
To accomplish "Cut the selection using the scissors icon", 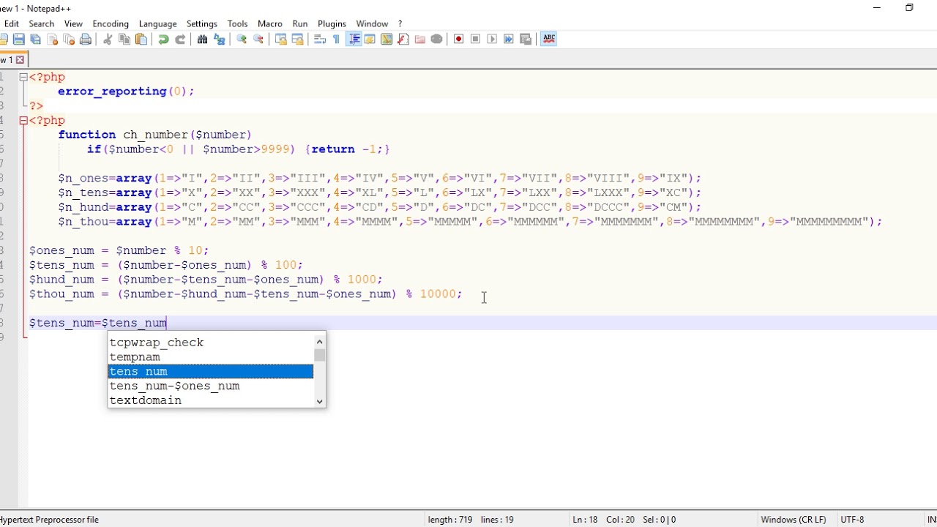I will click(108, 39).
